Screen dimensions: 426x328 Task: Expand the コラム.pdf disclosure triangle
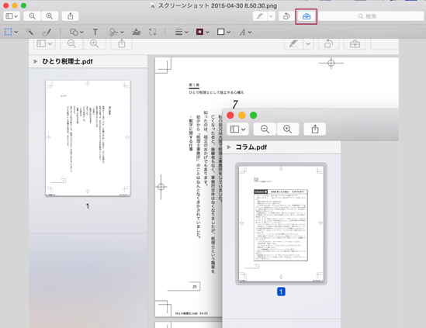[x=229, y=147]
